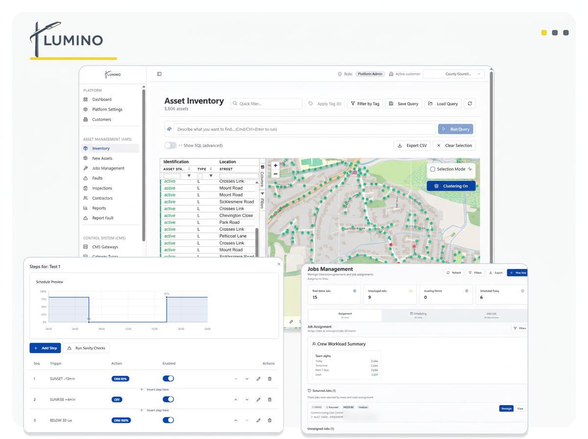Focus the natural language query input
Viewport: 588px width, 439px height.
click(x=304, y=129)
